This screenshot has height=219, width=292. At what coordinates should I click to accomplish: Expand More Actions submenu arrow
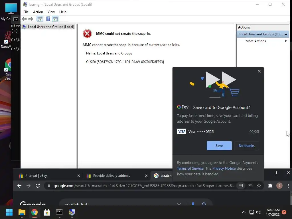[286, 41]
